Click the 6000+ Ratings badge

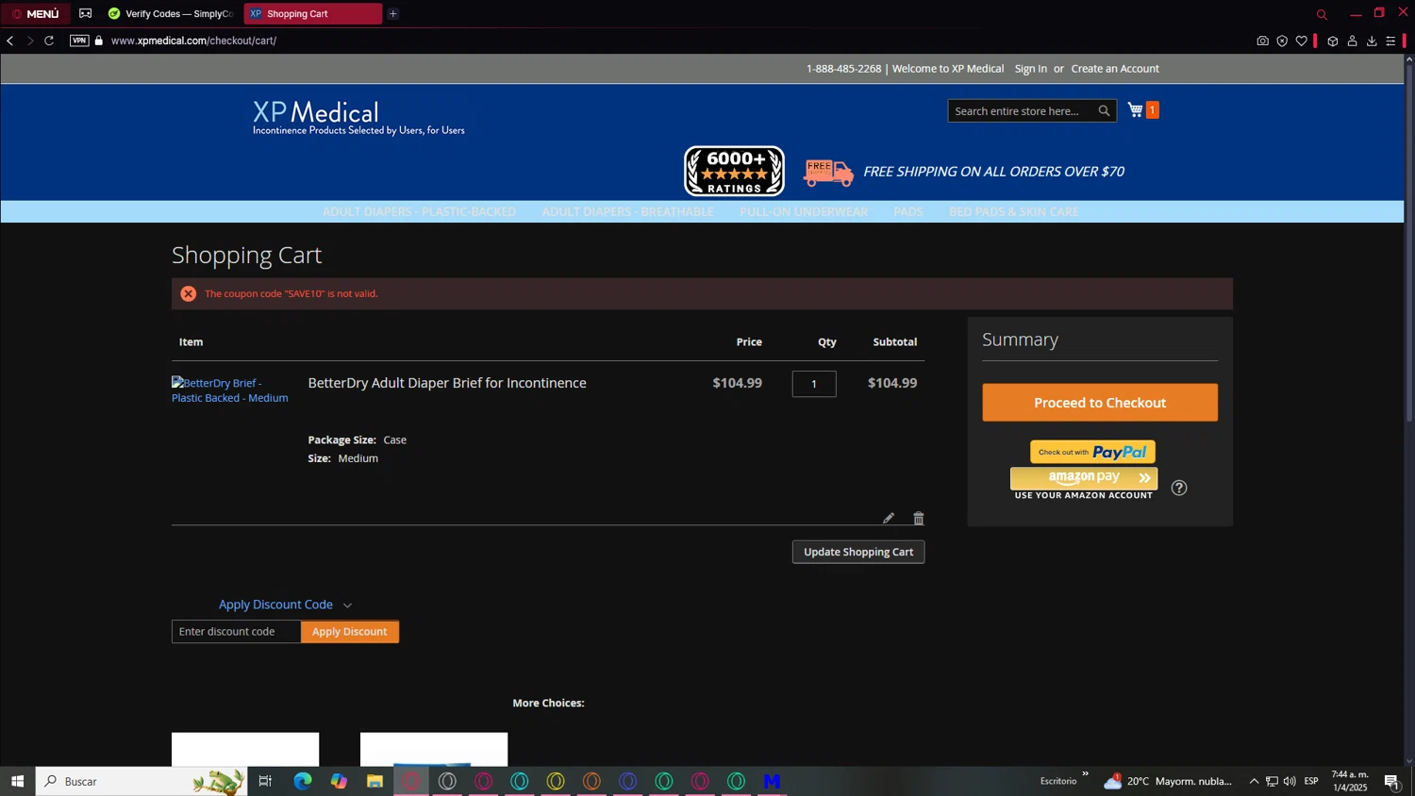[x=734, y=171]
